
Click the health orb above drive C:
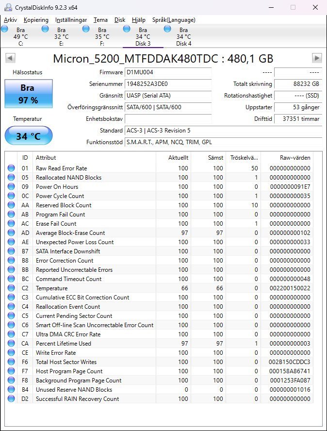click(x=5, y=29)
